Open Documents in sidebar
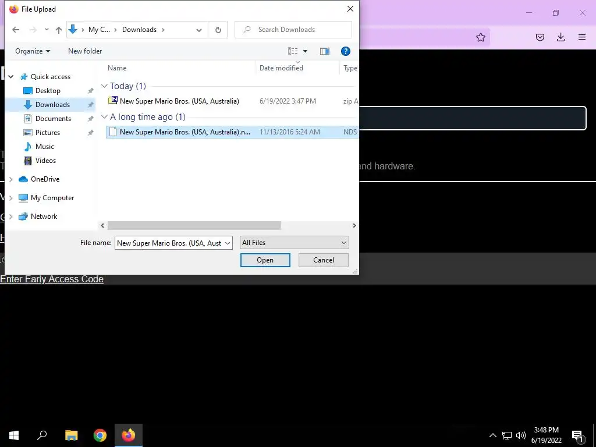 click(53, 119)
